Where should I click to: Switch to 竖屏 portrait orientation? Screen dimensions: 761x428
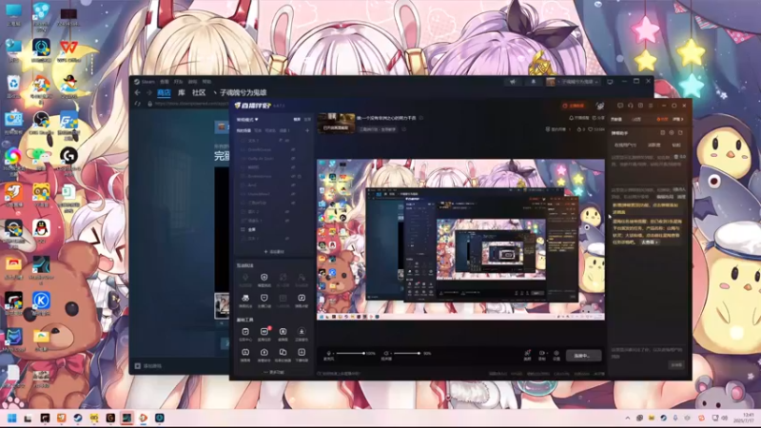306,120
